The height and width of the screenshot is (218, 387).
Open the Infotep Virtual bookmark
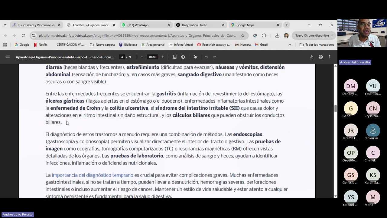[181, 45]
